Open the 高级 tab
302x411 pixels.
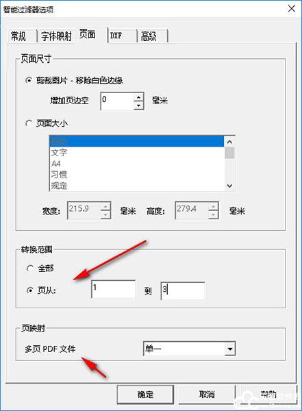pos(151,36)
